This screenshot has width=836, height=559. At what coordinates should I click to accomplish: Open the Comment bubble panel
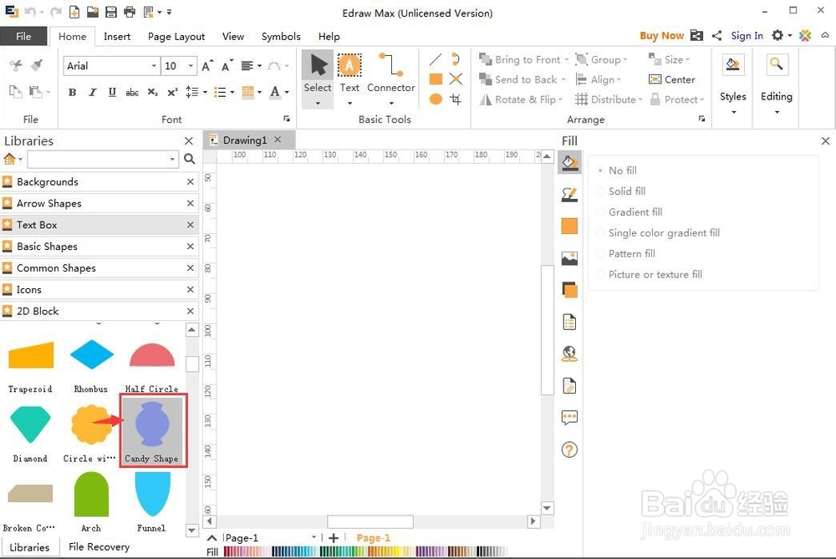click(x=569, y=417)
